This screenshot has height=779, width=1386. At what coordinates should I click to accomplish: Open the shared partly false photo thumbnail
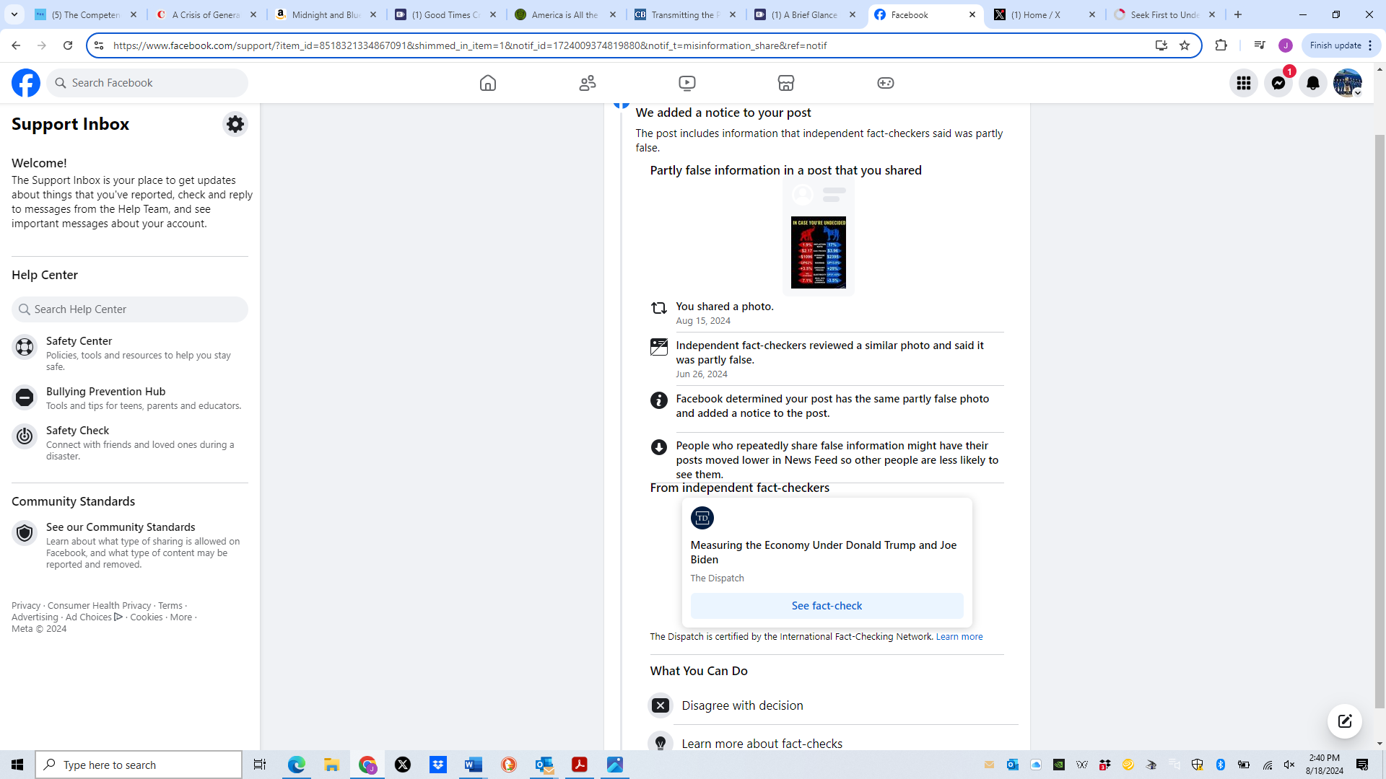[818, 252]
